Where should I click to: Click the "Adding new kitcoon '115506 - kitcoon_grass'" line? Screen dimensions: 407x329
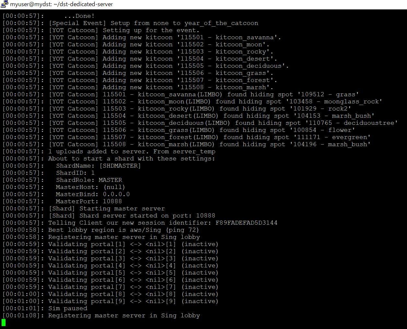[x=138, y=73]
